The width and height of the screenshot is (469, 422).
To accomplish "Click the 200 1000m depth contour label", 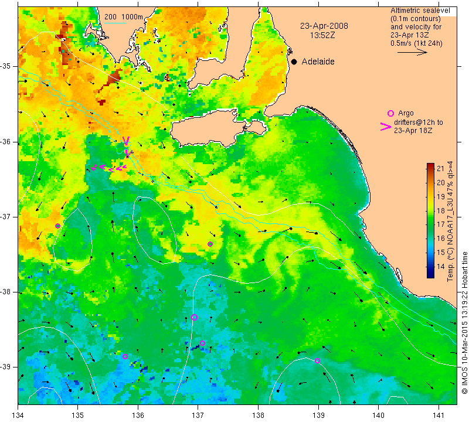I will (x=124, y=17).
